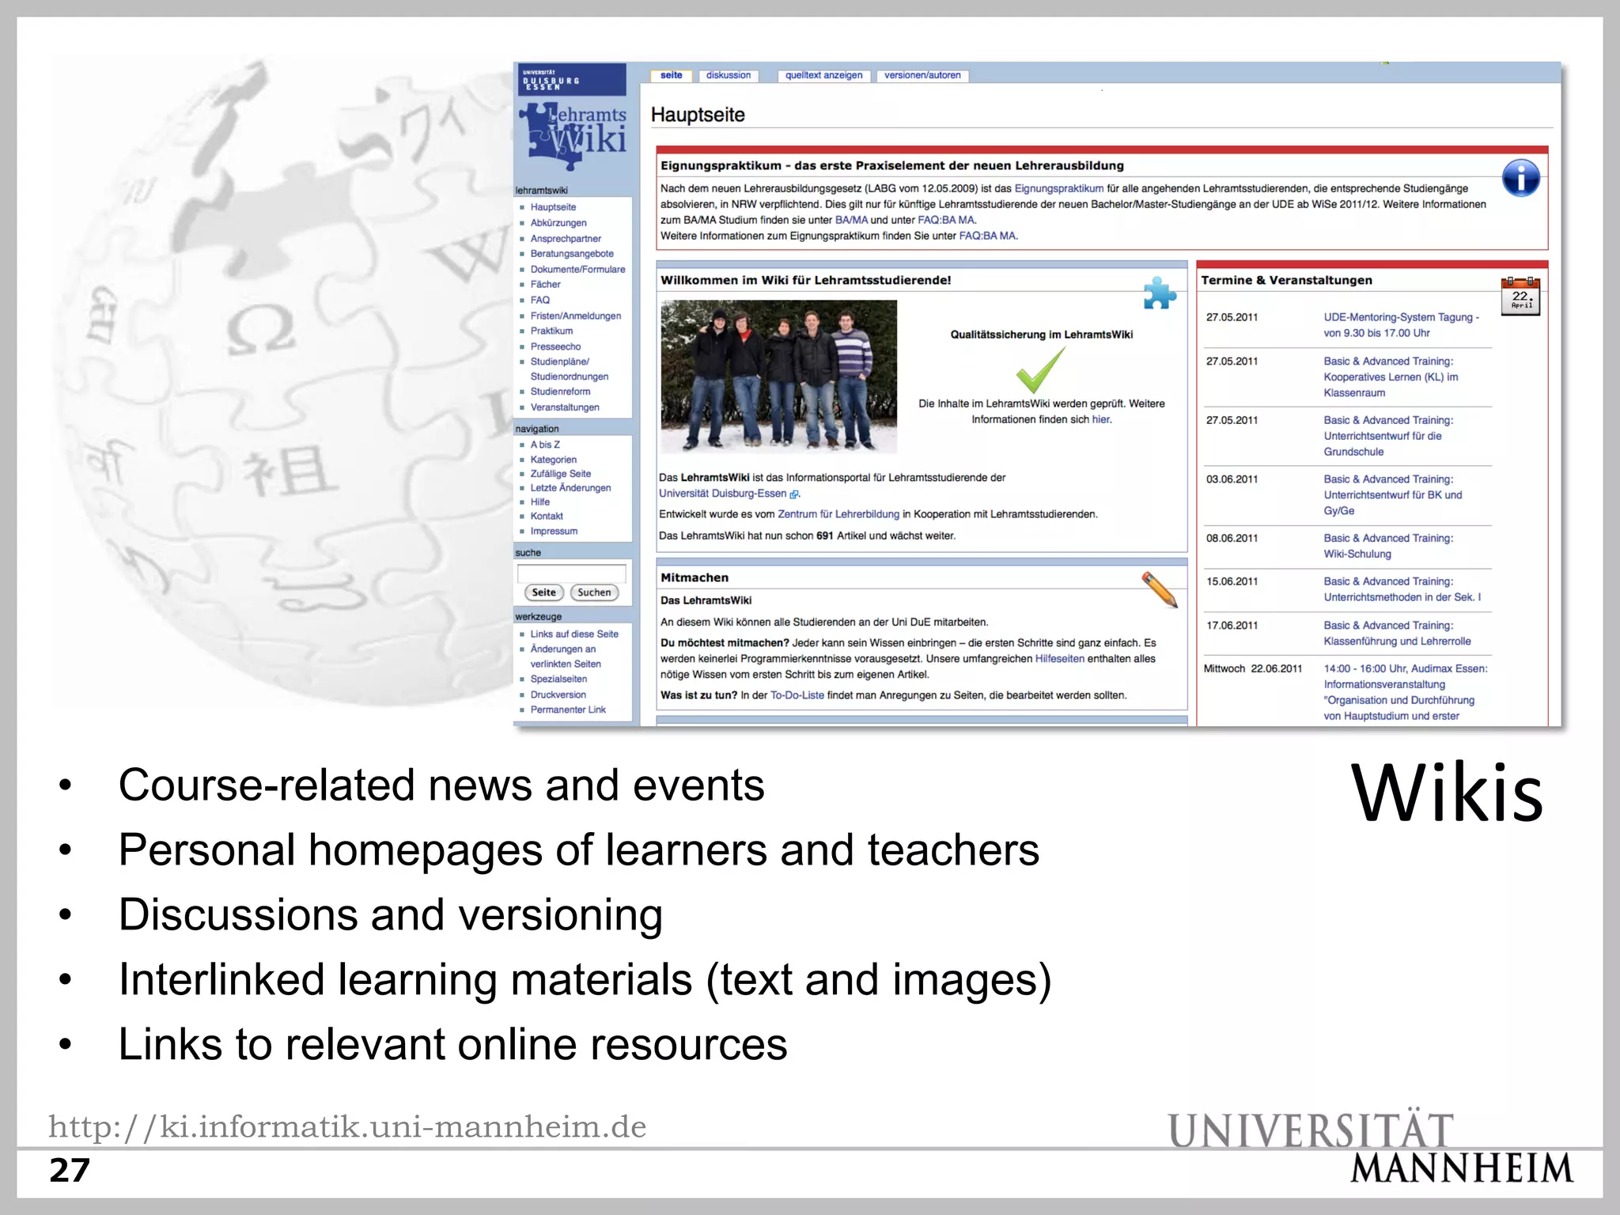Open the Audimax Essen Informationsveranstaltung event

click(x=1405, y=692)
